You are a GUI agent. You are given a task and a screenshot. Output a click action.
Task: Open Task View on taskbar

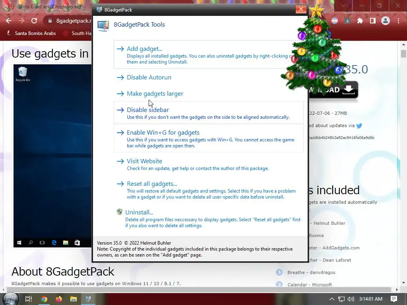coord(28,299)
